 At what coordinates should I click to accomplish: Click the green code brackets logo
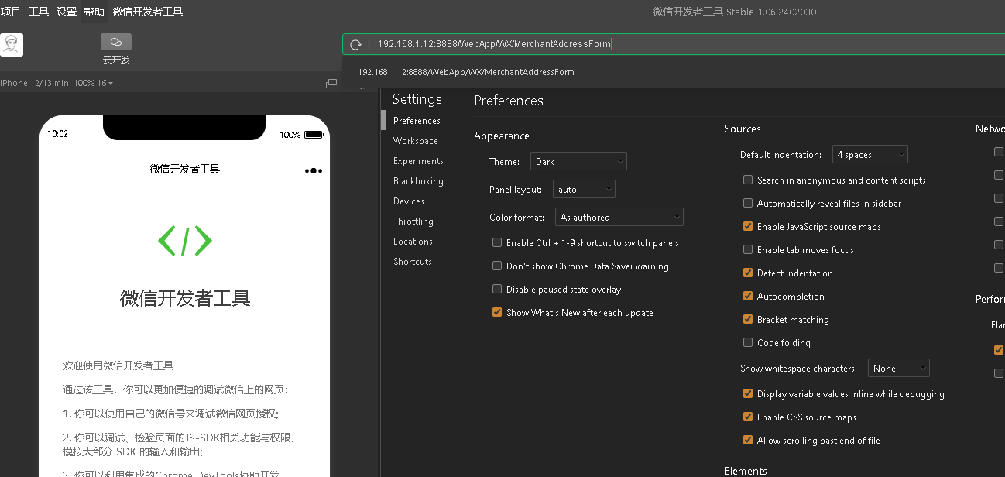[185, 241]
